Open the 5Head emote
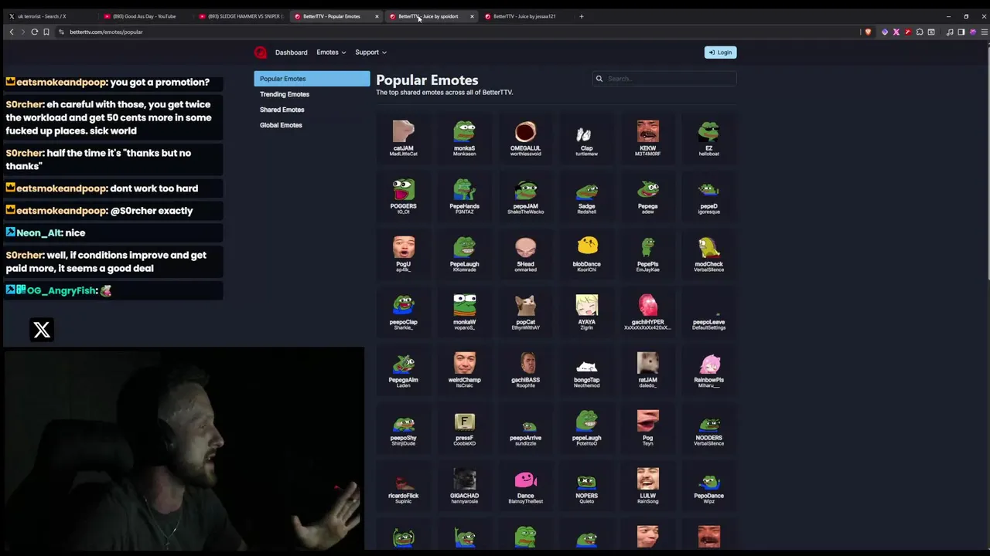Viewport: 990px width, 556px height. coord(525,254)
